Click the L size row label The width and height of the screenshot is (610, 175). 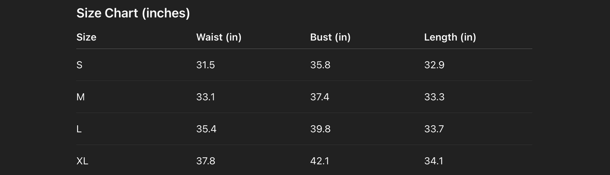coord(79,129)
